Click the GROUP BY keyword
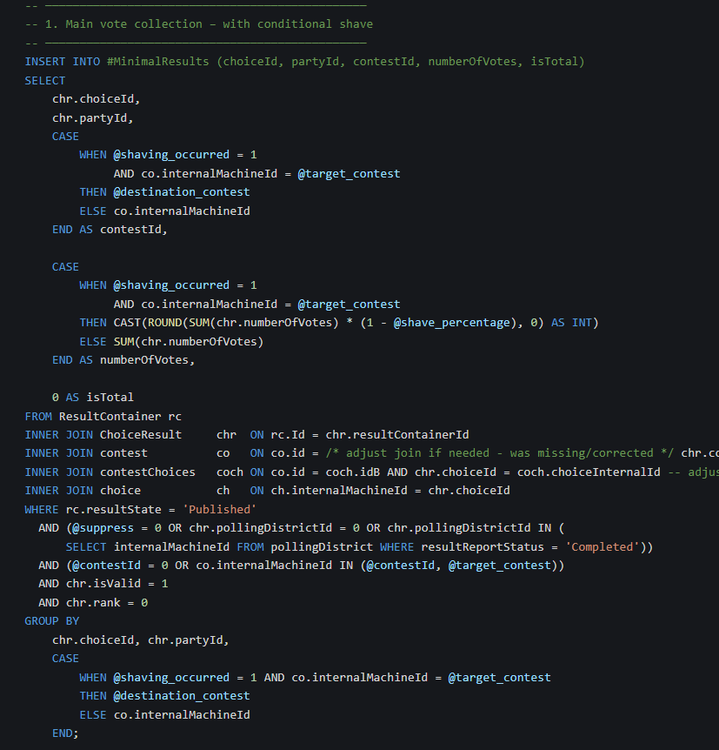The image size is (719, 750). (52, 620)
